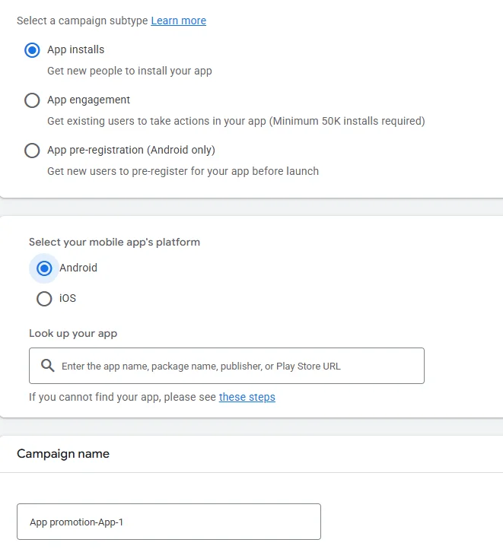Click 'App pre-registration (Android only)' label text
This screenshot has height=549, width=503.
coord(131,150)
